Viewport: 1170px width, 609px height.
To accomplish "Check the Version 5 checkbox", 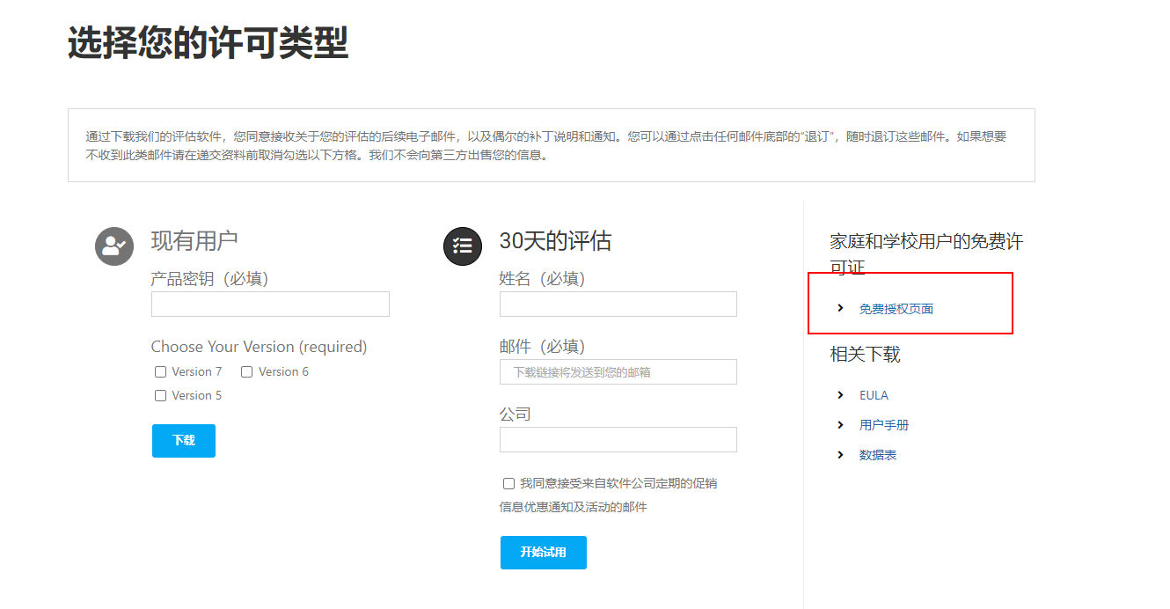I will tap(160, 396).
